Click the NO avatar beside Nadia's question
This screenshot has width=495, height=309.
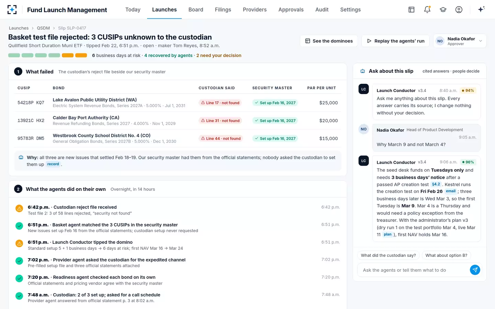click(364, 129)
